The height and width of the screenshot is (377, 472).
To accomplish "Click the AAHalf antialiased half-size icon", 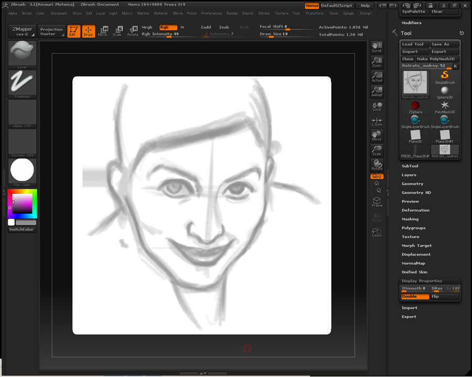I will click(377, 92).
